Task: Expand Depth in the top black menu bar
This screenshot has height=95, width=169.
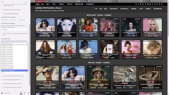Action: 55,4
